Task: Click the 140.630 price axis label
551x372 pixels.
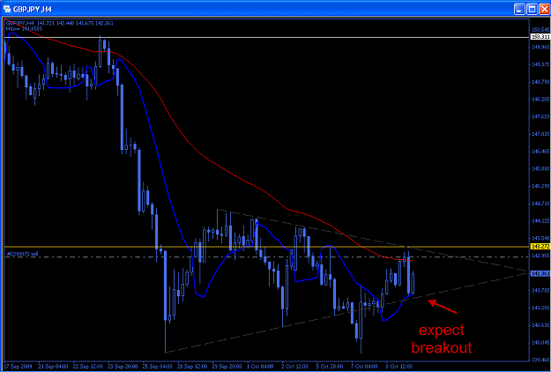Action: point(540,324)
